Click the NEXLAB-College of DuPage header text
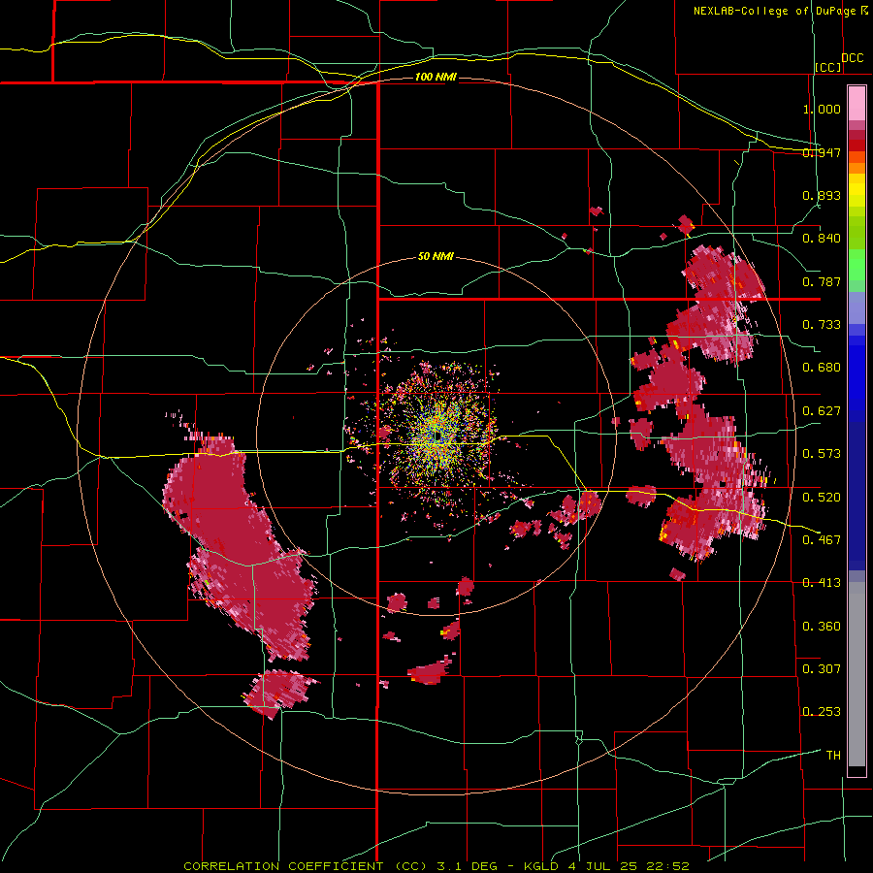The width and height of the screenshot is (873, 873). (780, 11)
